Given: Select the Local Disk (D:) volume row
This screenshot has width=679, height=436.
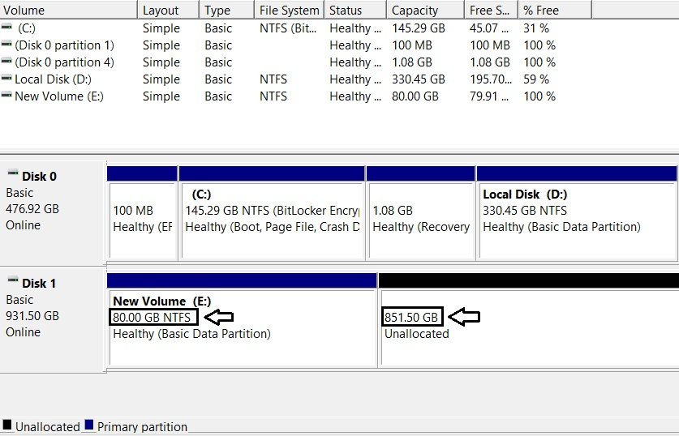Looking at the screenshot, I should point(53,79).
